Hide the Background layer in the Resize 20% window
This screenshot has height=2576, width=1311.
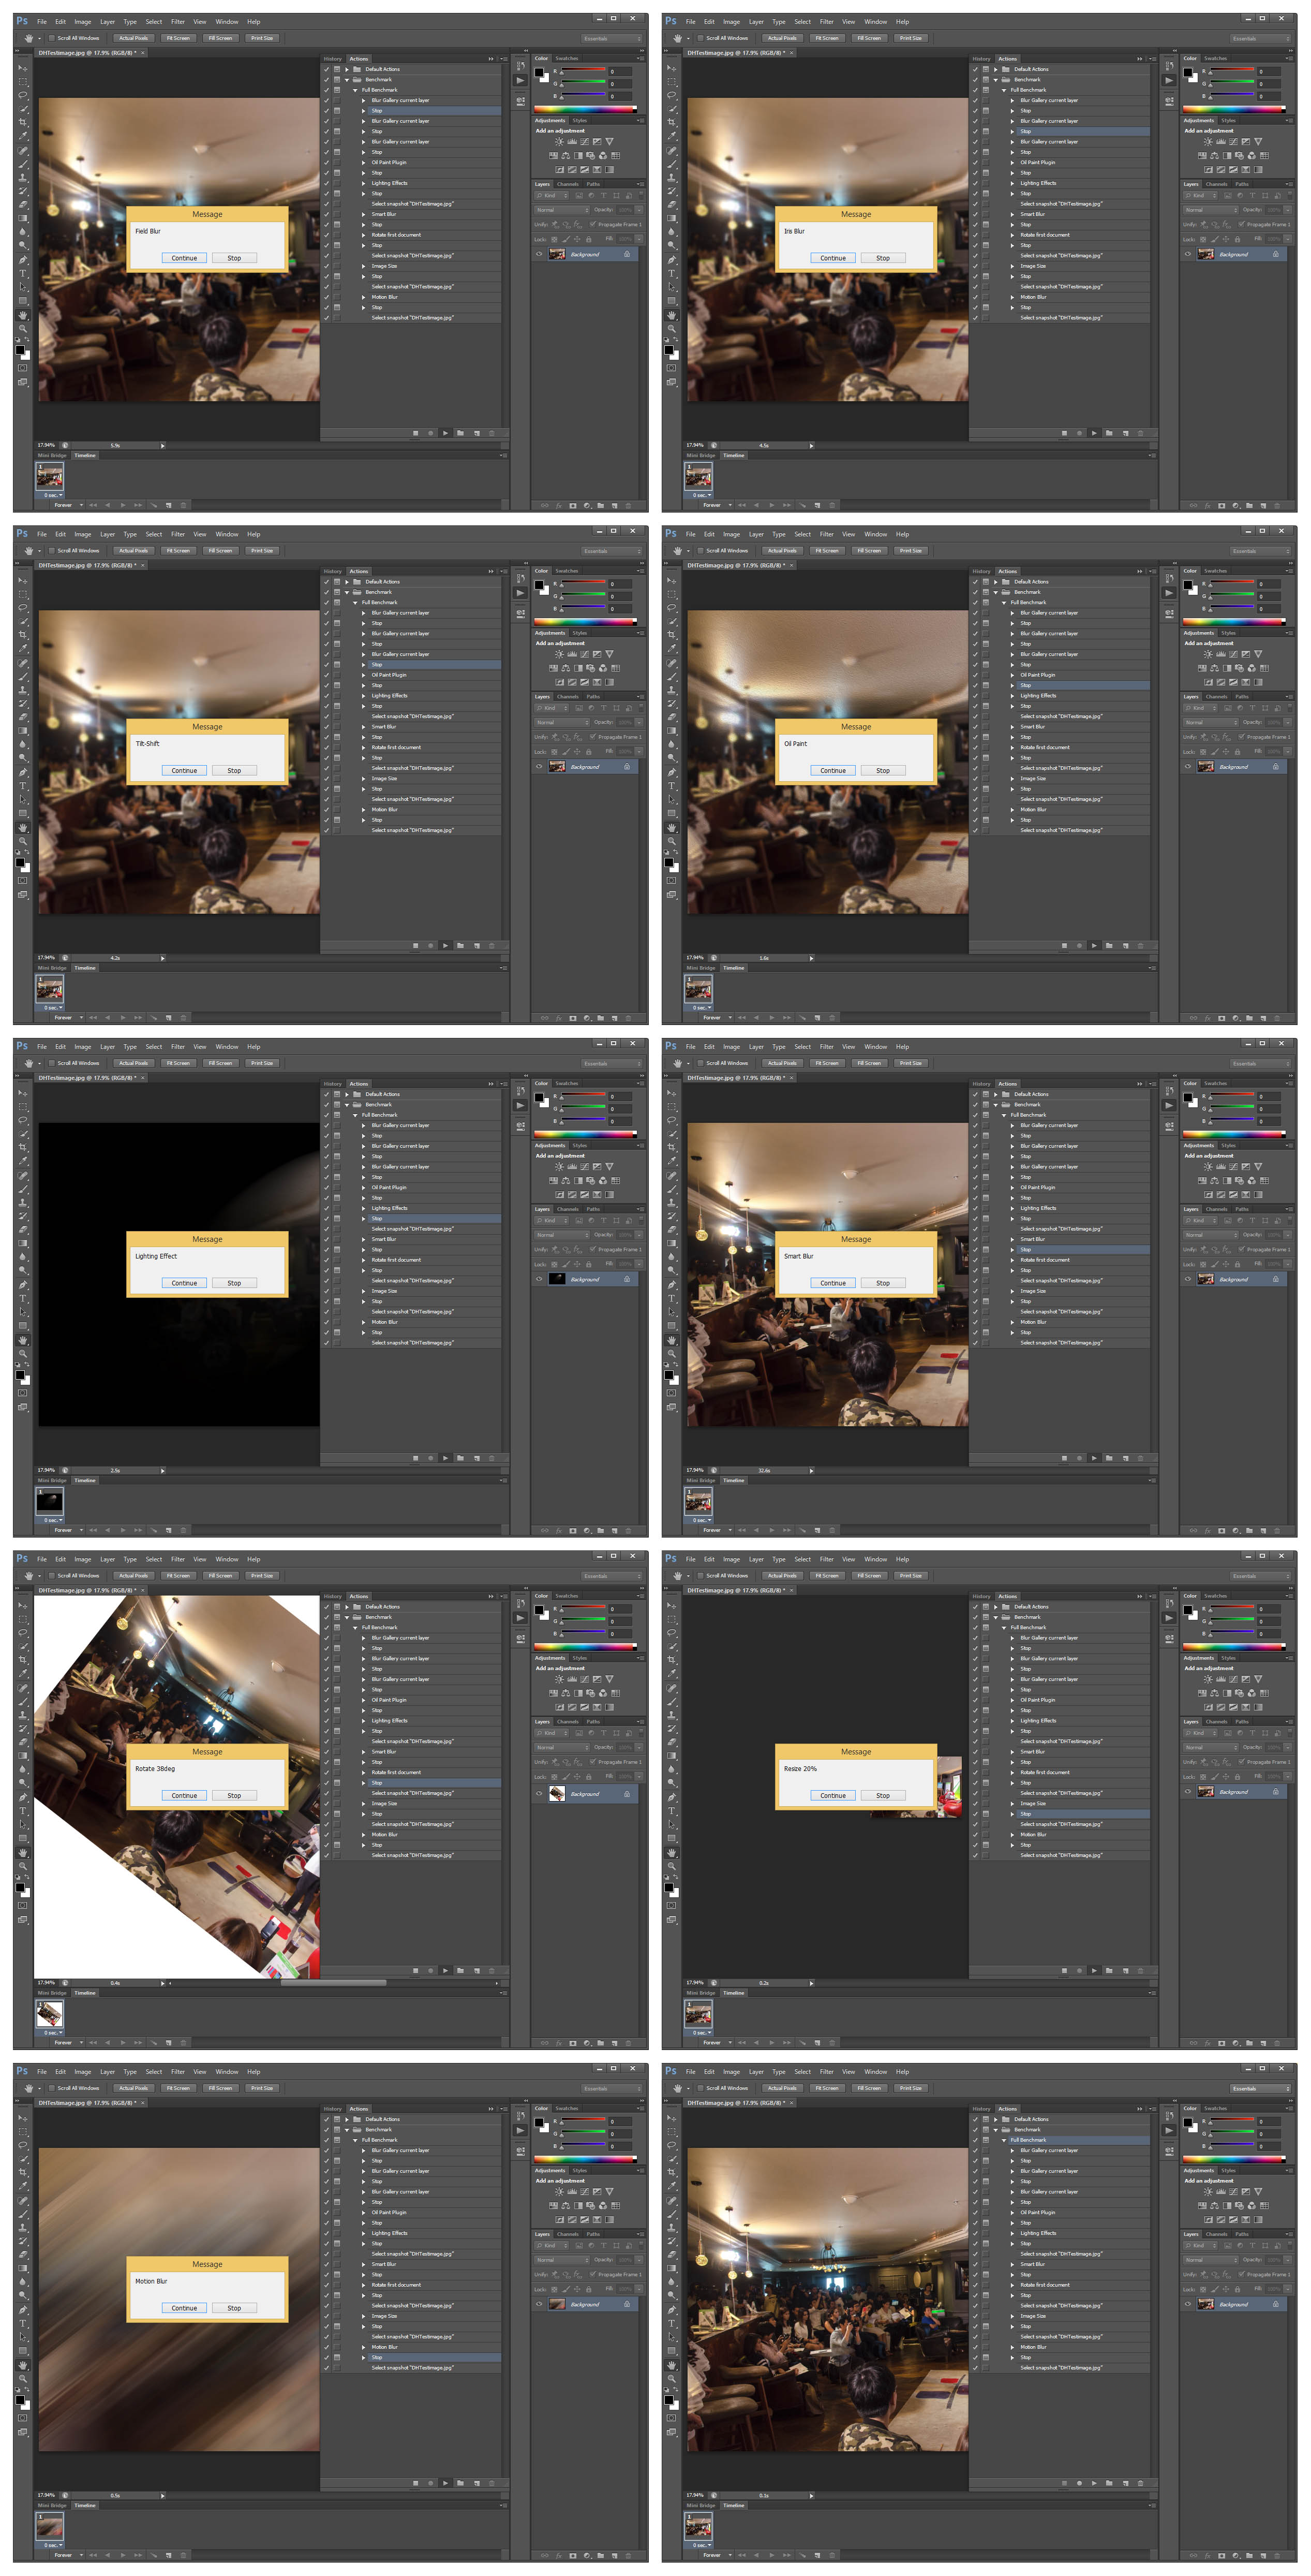(1187, 1792)
